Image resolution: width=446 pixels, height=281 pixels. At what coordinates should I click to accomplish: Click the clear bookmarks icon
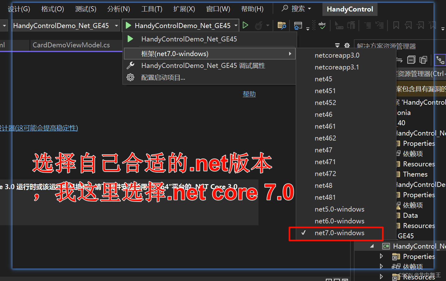[x=432, y=25]
